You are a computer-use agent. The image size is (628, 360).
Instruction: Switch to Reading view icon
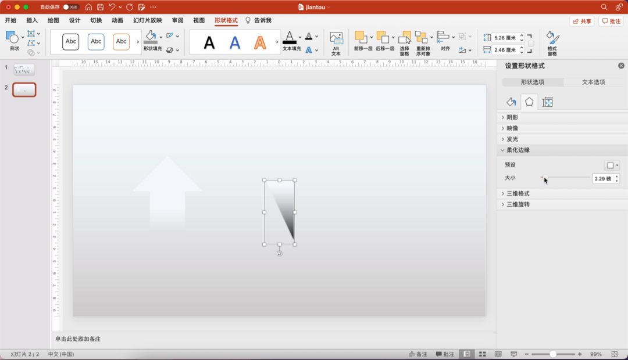click(x=498, y=354)
